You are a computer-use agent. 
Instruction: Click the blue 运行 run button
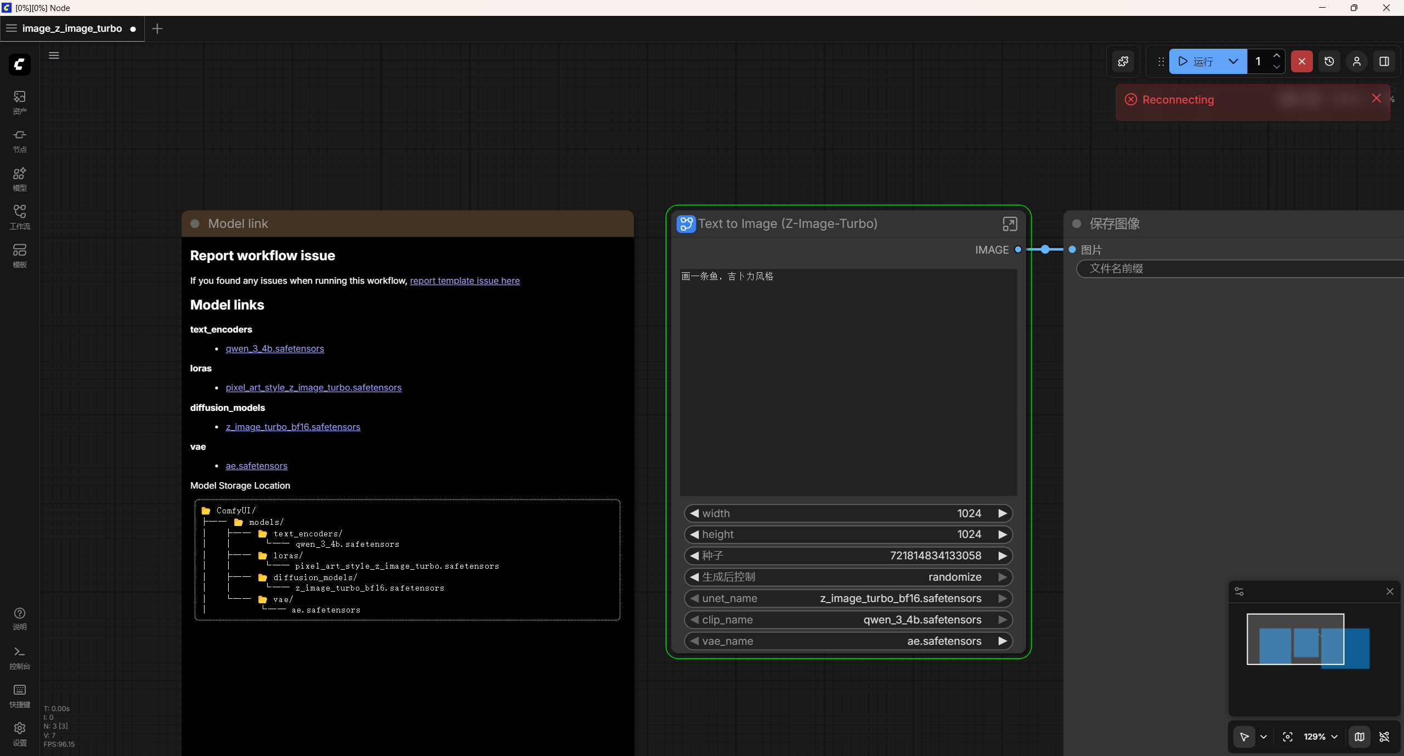[x=1196, y=61]
